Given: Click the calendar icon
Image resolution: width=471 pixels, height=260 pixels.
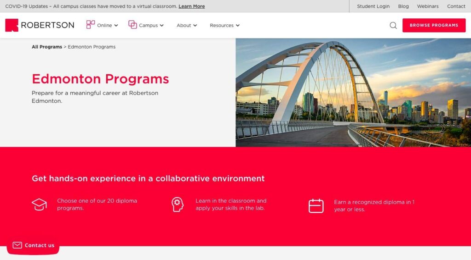Looking at the screenshot, I should click(x=316, y=206).
